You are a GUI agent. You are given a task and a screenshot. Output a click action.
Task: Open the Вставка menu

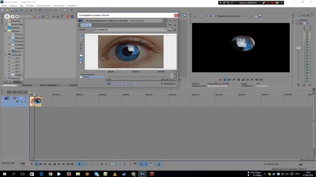(x=30, y=5)
